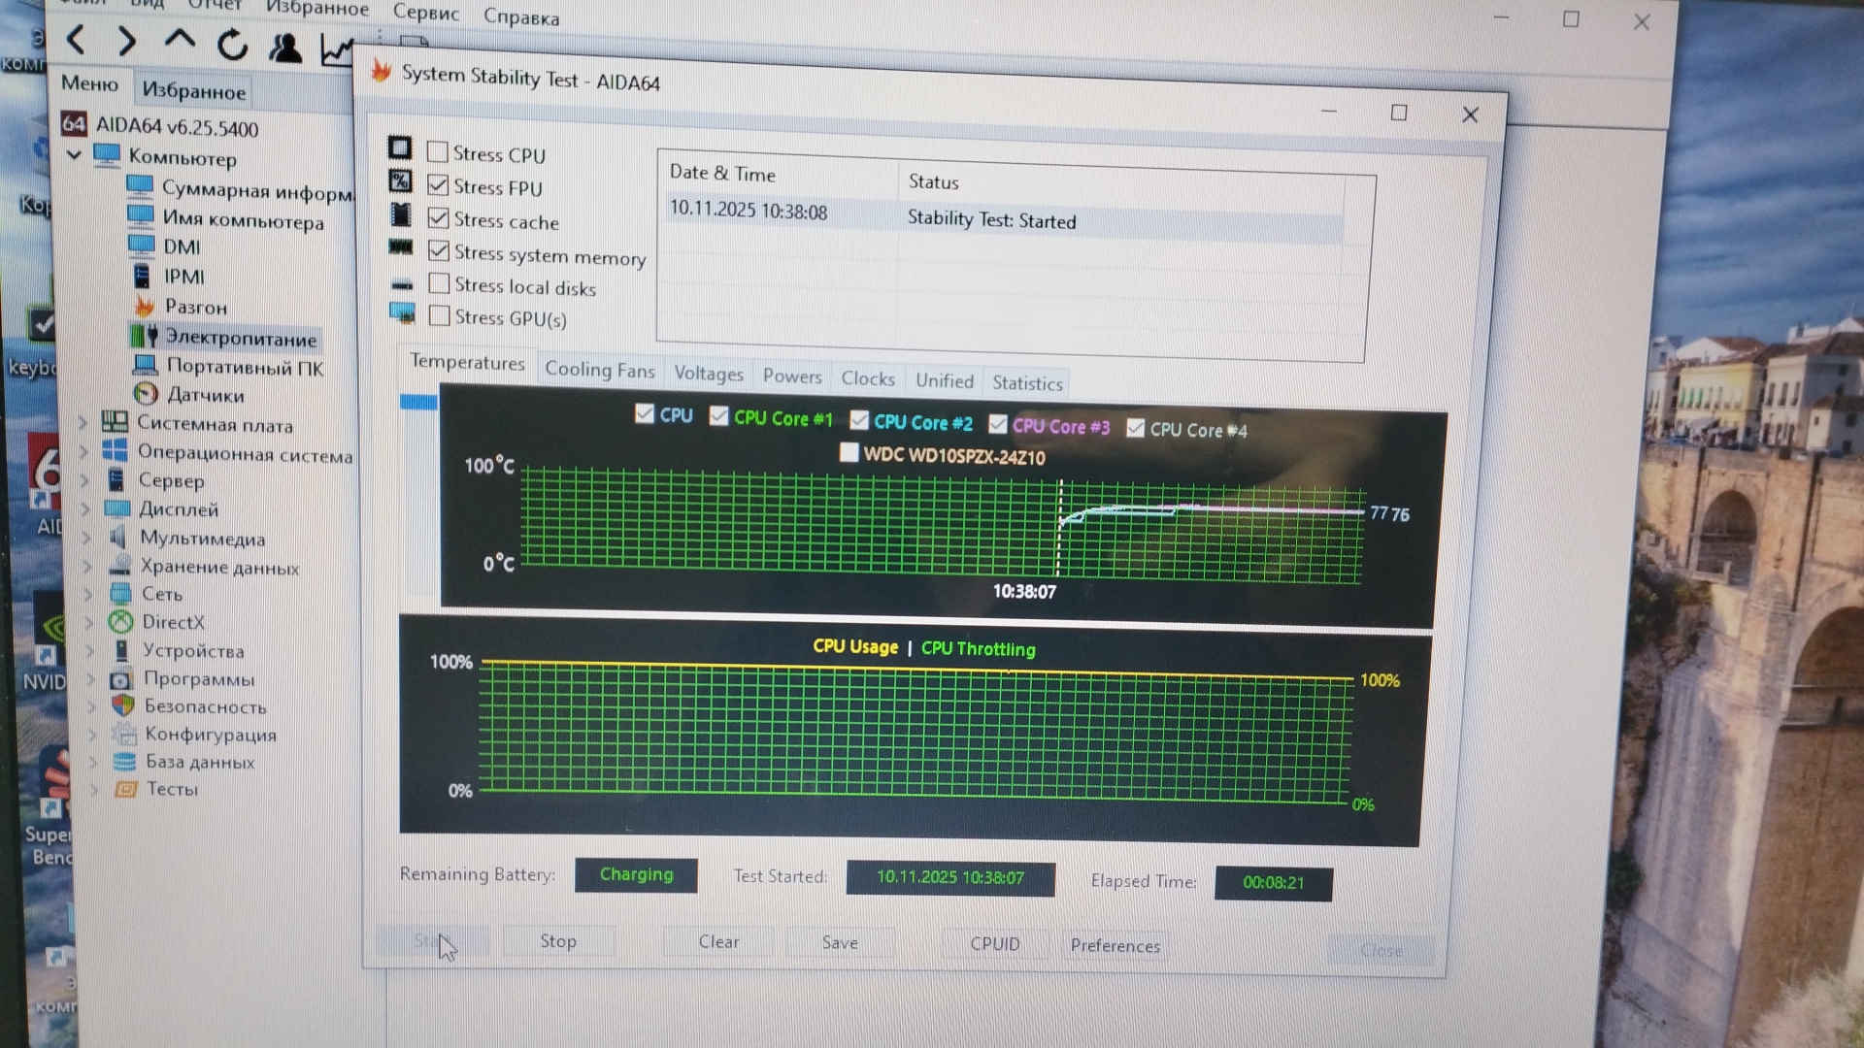
Task: Click the Forward navigation arrow icon
Action: click(x=127, y=42)
